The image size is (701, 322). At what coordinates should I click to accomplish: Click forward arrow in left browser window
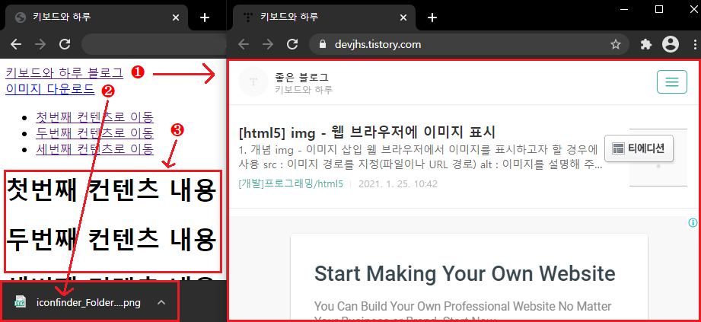point(40,44)
